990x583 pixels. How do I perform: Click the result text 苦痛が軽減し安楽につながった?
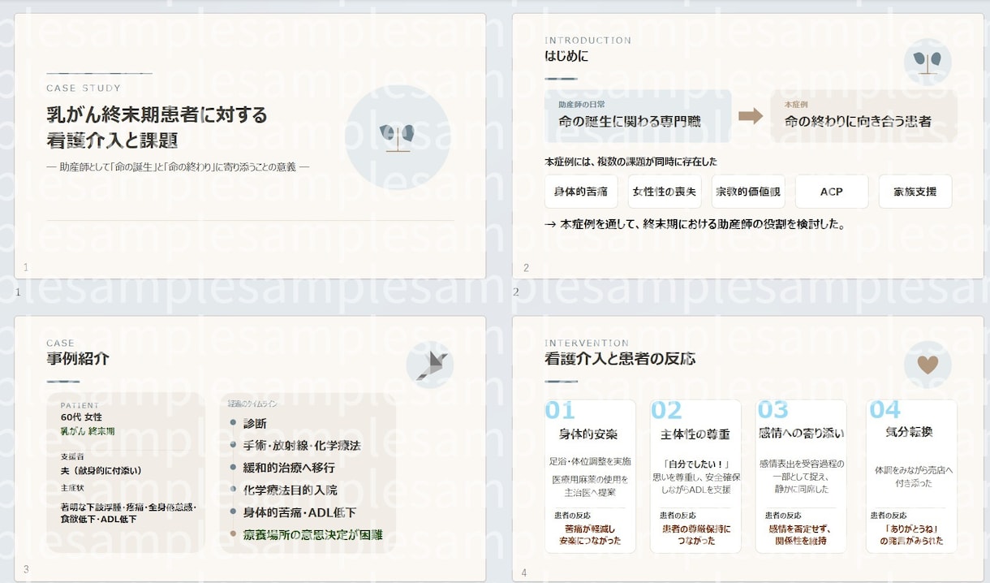click(x=589, y=534)
